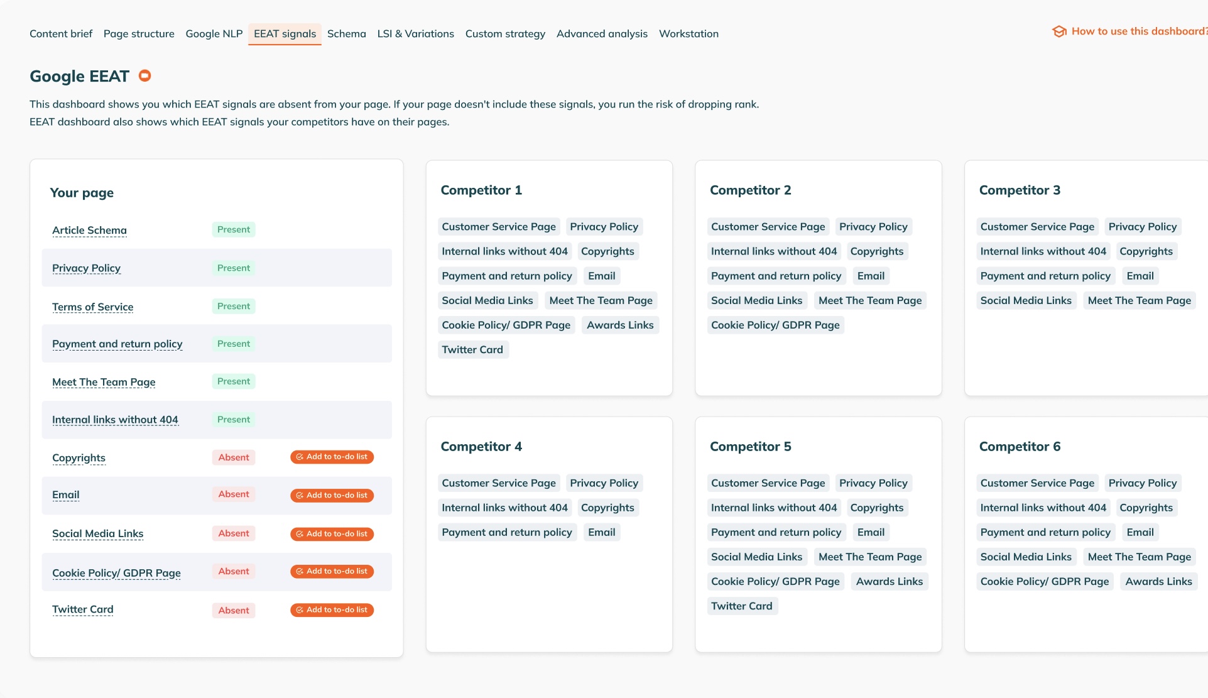Switch to the Content brief tab
This screenshot has height=698, width=1208.
click(x=61, y=34)
